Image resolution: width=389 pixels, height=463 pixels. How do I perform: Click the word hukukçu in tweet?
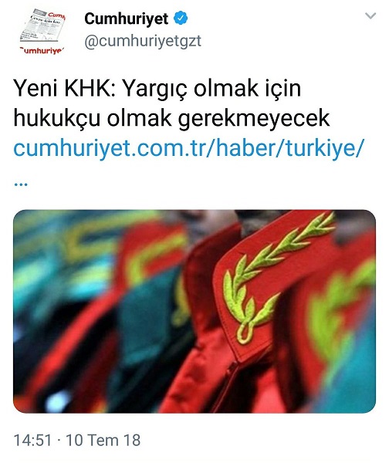56,119
